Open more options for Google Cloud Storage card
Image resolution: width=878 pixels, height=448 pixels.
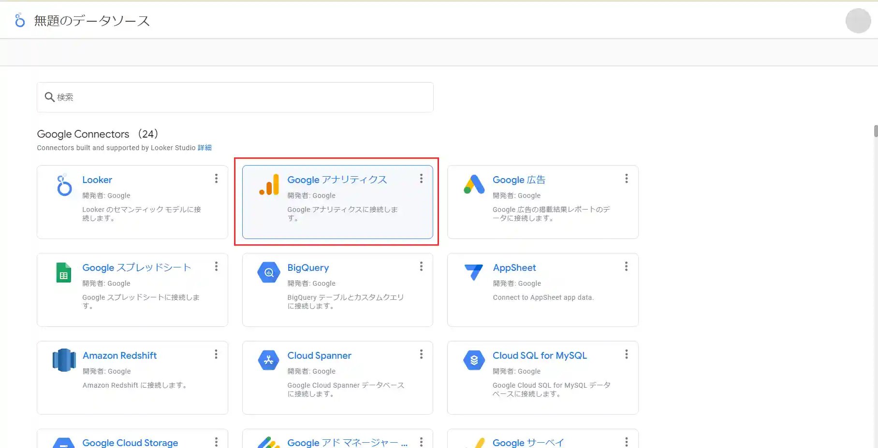[x=216, y=442]
